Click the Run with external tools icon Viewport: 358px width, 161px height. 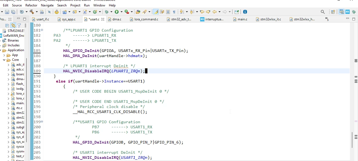(127, 12)
